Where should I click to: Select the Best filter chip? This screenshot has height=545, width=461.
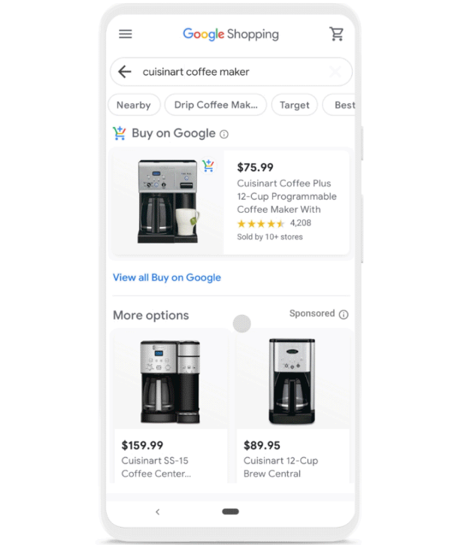[x=339, y=104]
